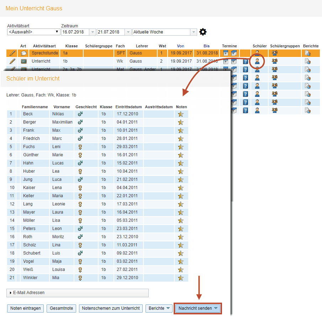Click Notenschemen zum Unterricht button
Viewport: 322px width, 319px height.
[111, 308]
